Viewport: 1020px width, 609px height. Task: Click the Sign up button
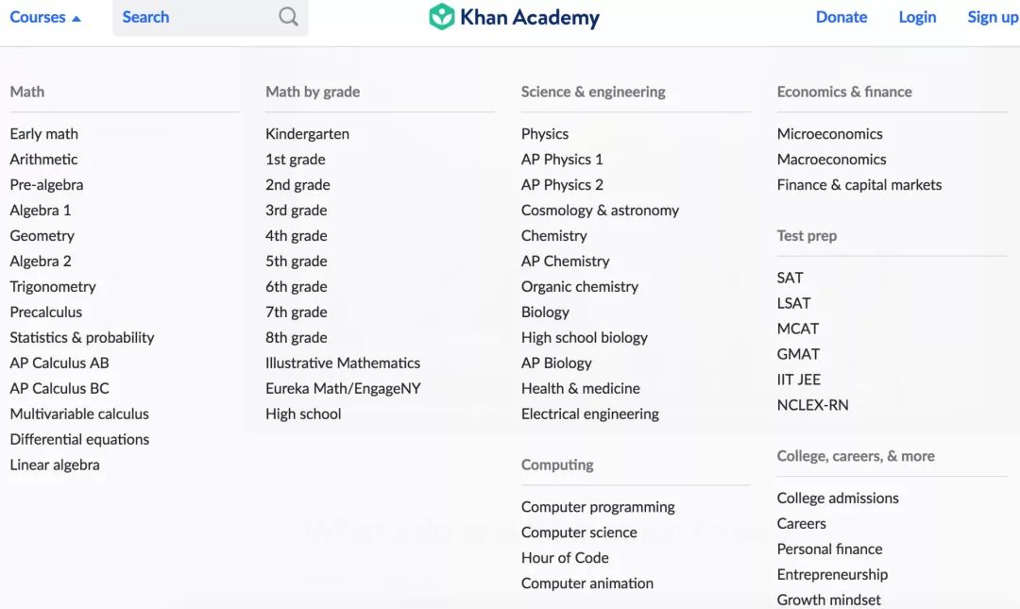click(x=992, y=17)
